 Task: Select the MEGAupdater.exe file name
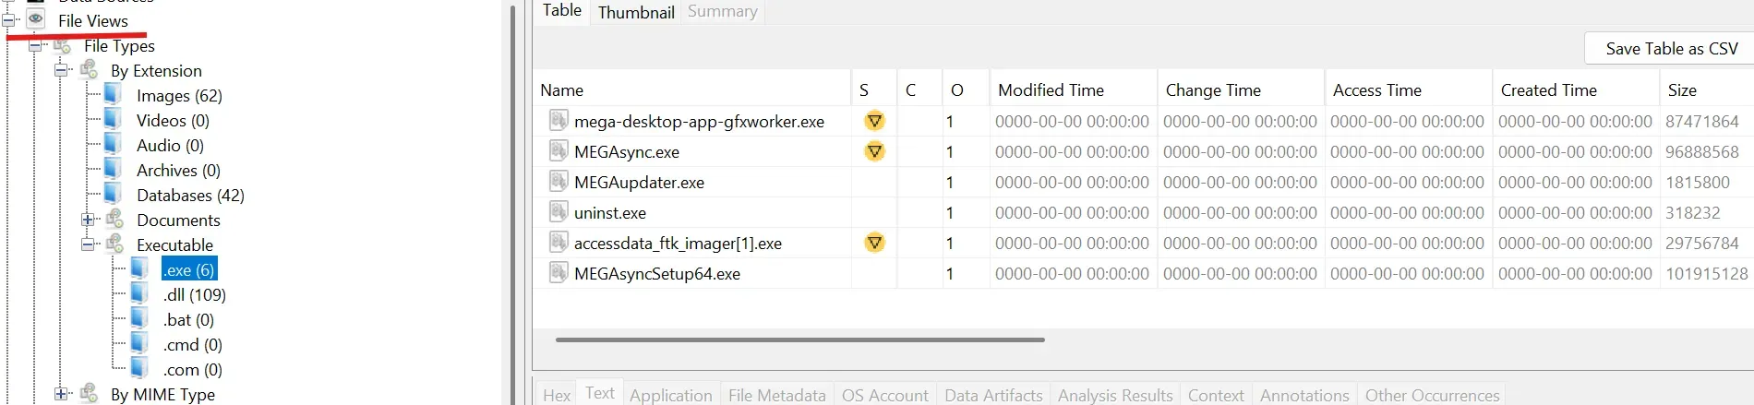point(639,182)
